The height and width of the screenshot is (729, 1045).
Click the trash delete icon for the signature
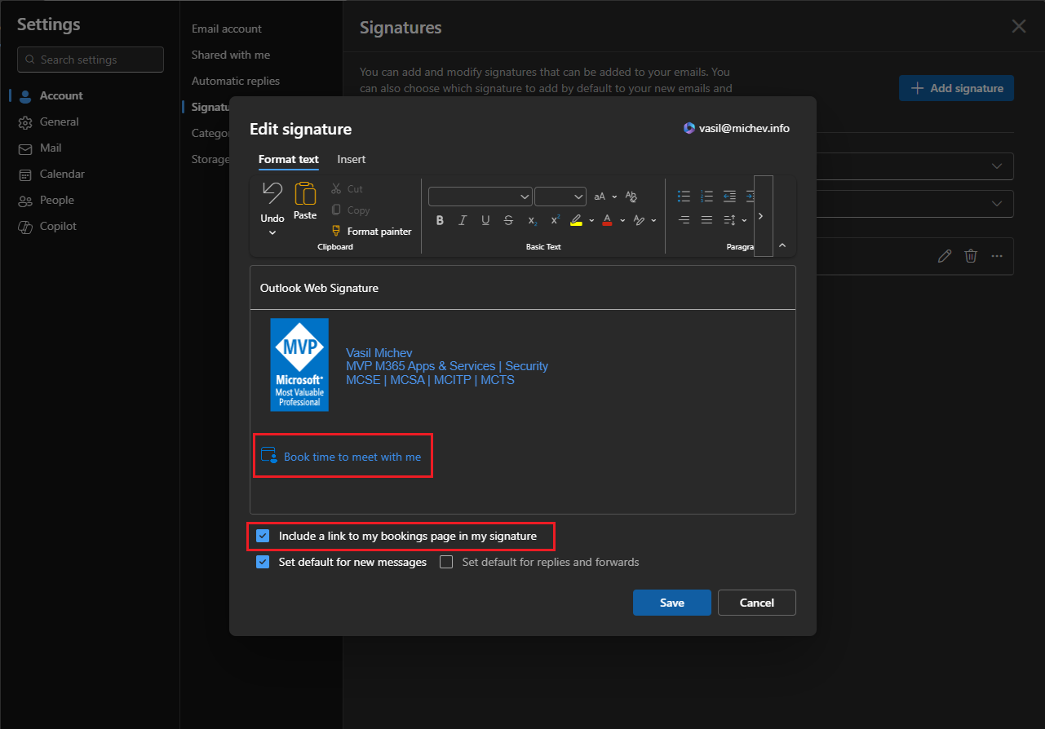tap(971, 256)
